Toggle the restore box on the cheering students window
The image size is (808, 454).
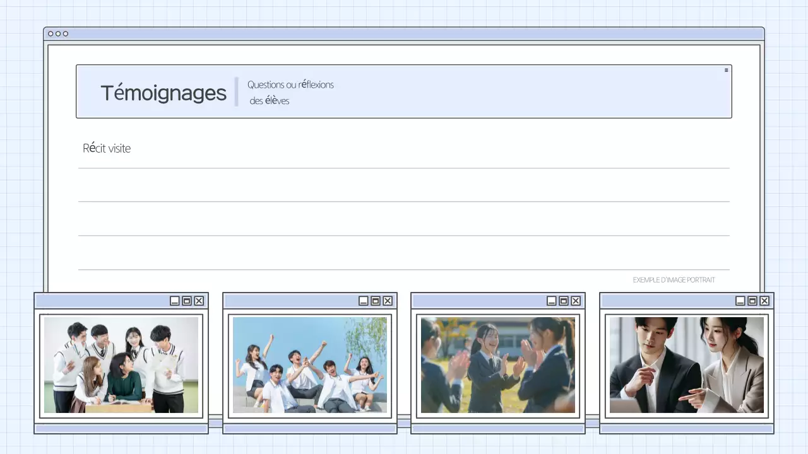tap(376, 301)
